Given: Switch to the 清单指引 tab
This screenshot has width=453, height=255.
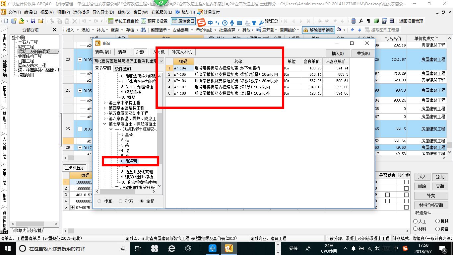Looking at the screenshot, I should click(103, 52).
